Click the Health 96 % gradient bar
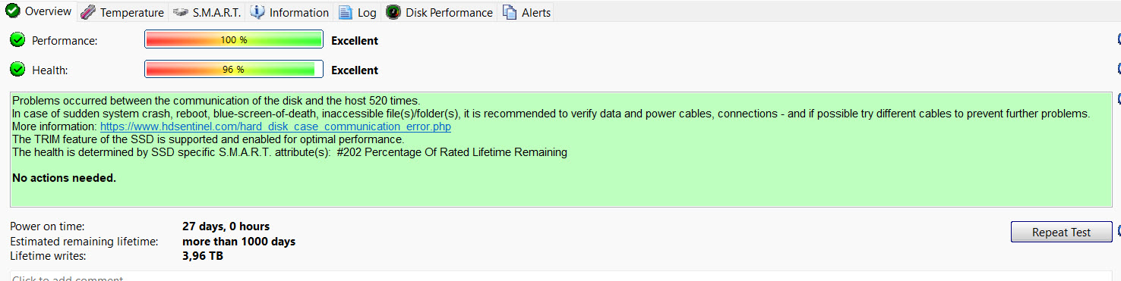Viewport: 1121px width, 281px height. pos(234,70)
